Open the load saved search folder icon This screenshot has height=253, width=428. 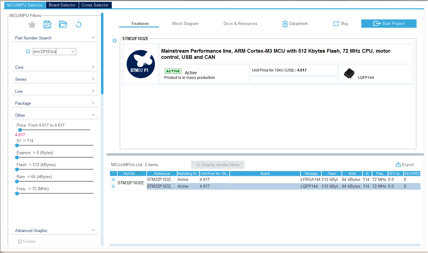point(63,25)
